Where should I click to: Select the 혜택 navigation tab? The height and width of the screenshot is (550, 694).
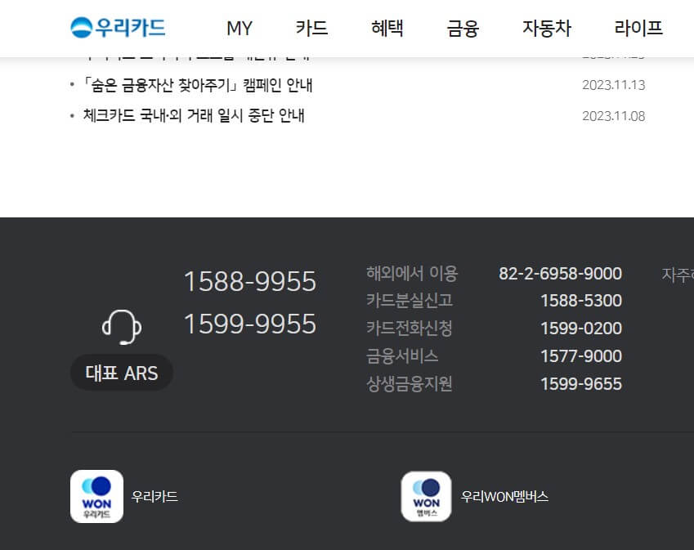(x=387, y=28)
